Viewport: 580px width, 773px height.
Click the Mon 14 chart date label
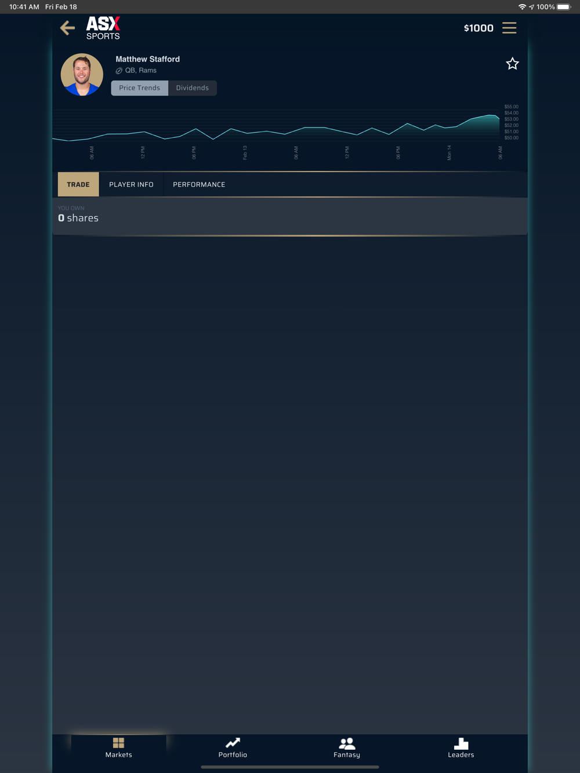coord(449,152)
